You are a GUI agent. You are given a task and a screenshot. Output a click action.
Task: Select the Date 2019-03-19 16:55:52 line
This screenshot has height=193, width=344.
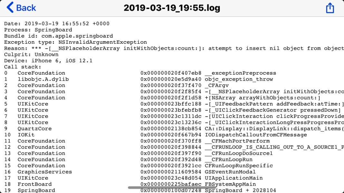click(57, 24)
